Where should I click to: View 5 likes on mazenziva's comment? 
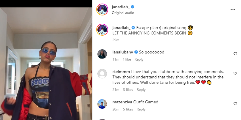(x=128, y=109)
